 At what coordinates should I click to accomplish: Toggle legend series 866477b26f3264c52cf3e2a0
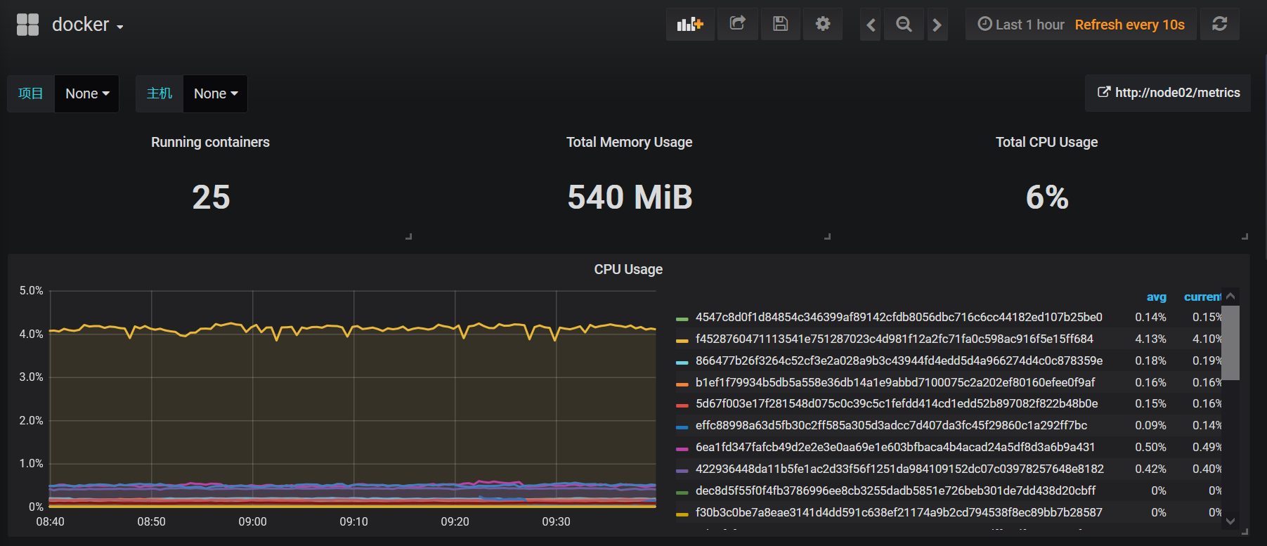899,360
